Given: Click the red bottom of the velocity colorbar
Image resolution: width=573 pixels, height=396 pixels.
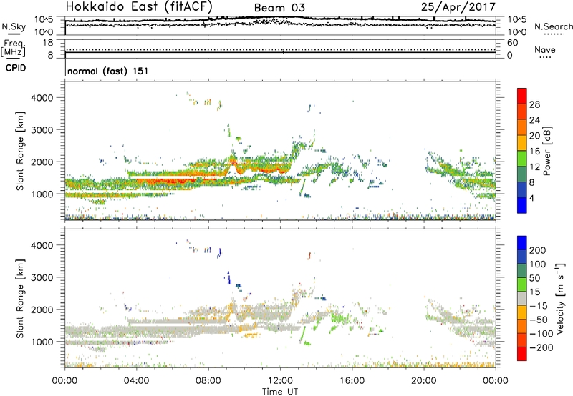Looking at the screenshot, I should [x=522, y=354].
